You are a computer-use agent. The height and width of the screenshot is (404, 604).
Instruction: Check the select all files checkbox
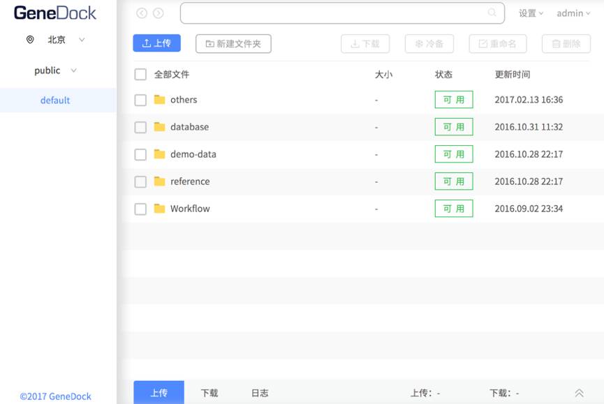[140, 75]
